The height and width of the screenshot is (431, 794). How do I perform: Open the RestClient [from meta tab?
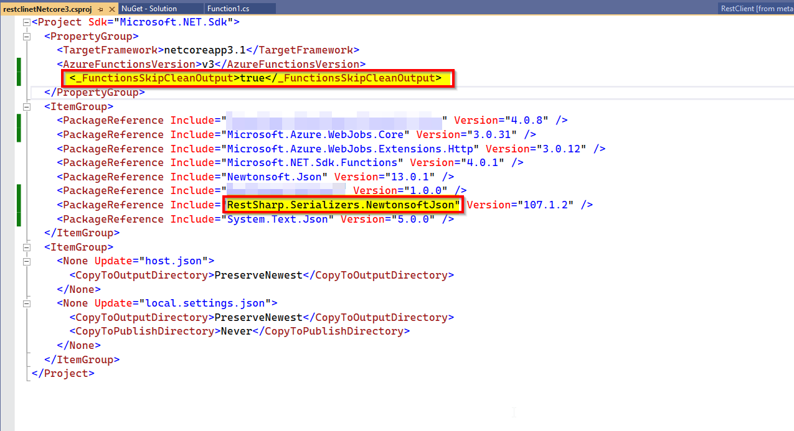click(x=757, y=9)
